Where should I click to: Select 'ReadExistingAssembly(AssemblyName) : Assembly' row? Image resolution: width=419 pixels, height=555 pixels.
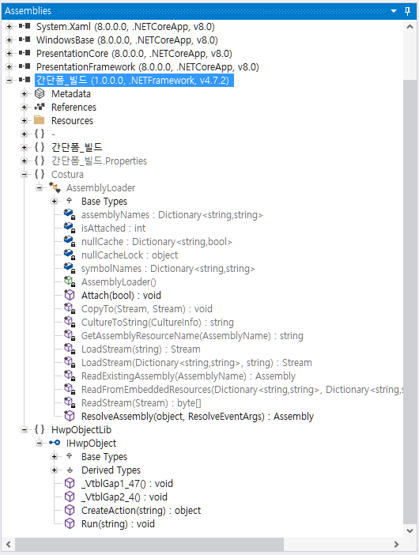pyautogui.click(x=188, y=376)
